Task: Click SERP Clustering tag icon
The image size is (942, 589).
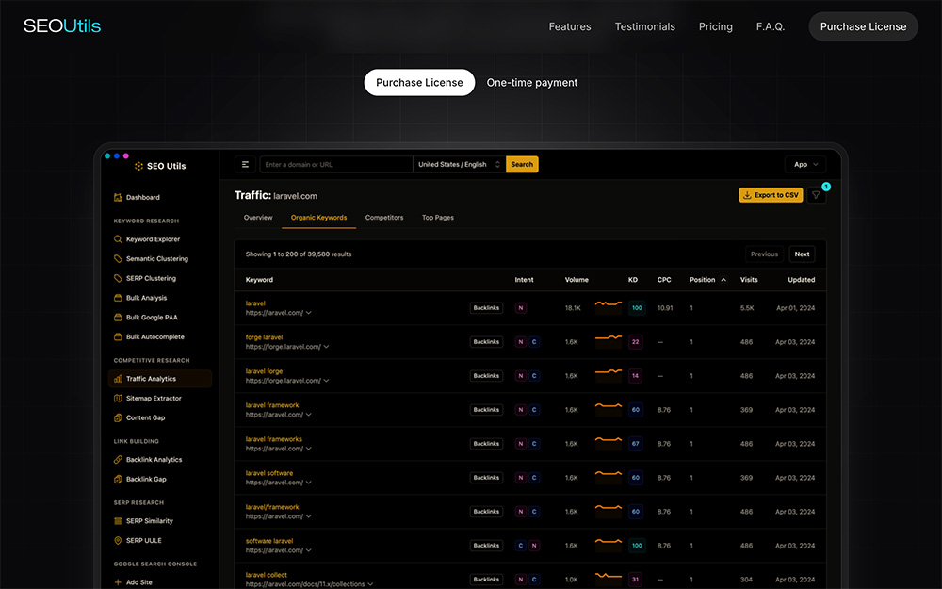Action: point(118,278)
